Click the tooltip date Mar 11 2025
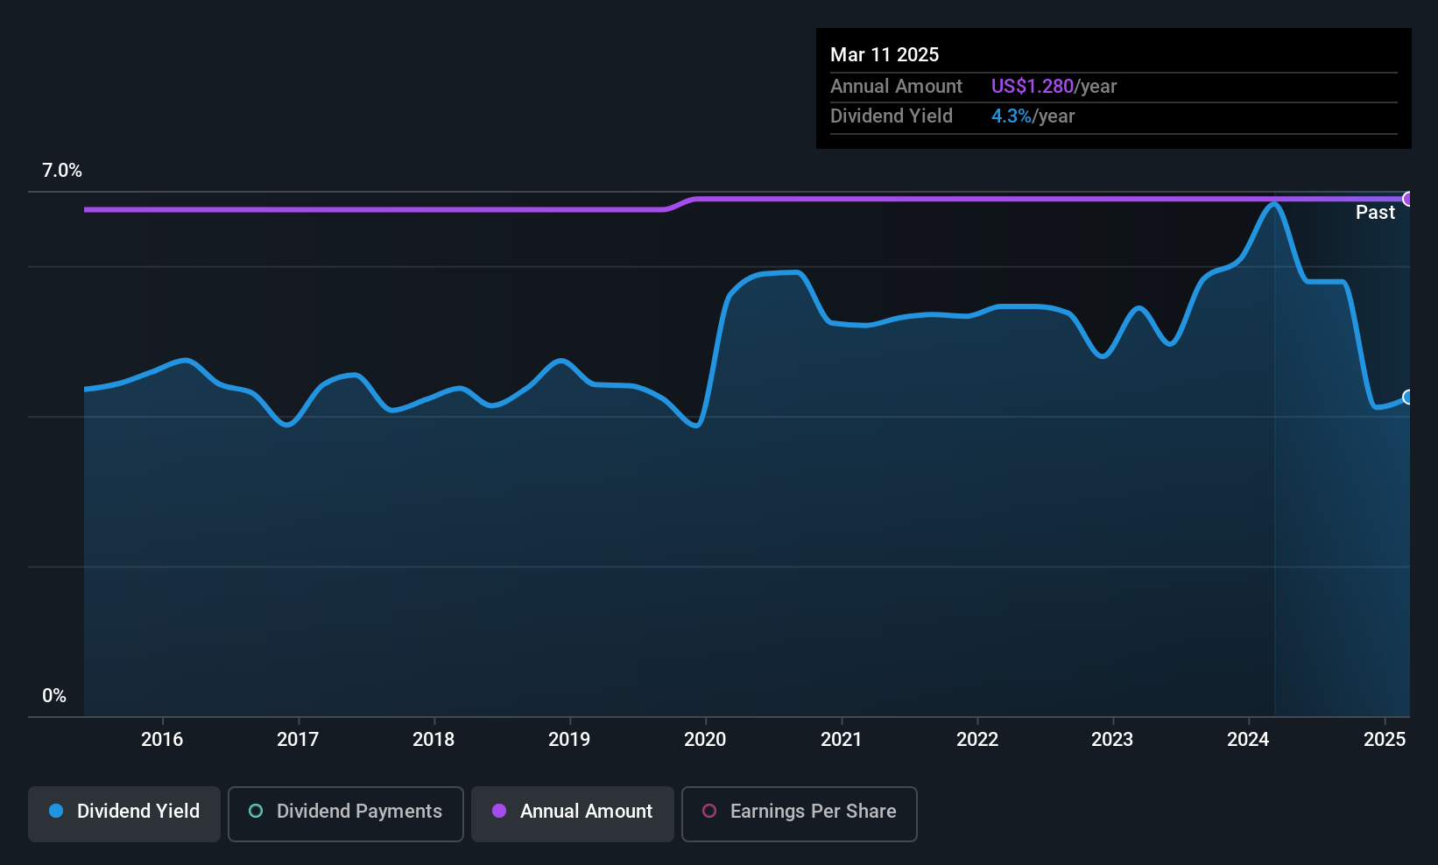The image size is (1438, 865). point(885,54)
